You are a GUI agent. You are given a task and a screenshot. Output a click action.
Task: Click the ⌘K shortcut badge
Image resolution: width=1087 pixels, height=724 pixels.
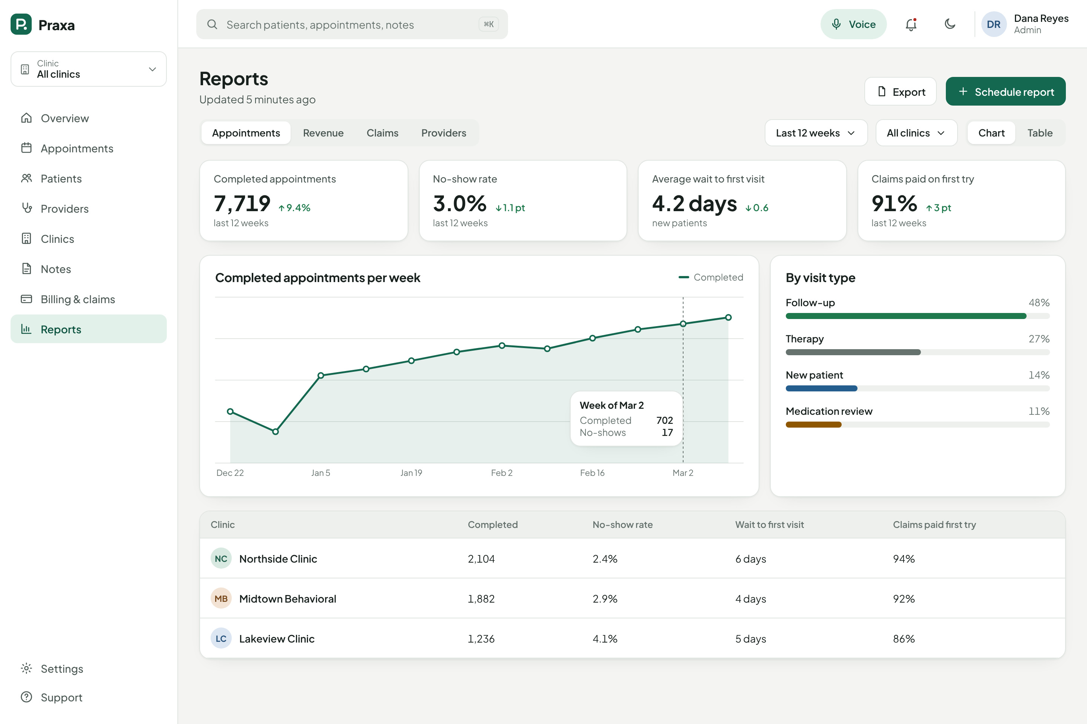(488, 24)
